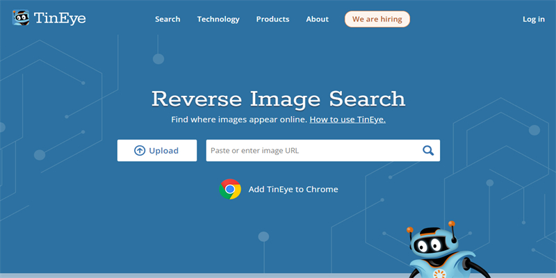Select Add TinEye to Chrome link
The width and height of the screenshot is (556, 278).
pyautogui.click(x=293, y=189)
